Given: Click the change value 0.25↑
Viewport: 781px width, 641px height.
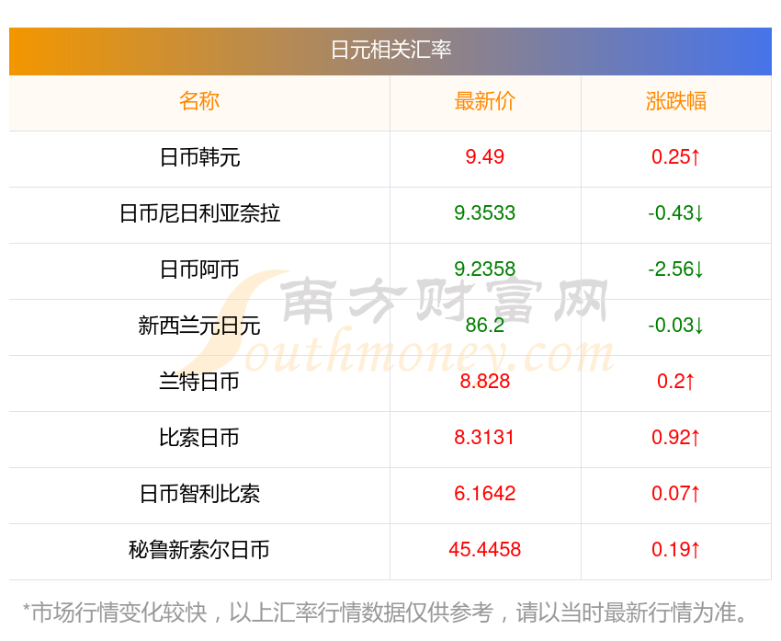Looking at the screenshot, I should 676,157.
